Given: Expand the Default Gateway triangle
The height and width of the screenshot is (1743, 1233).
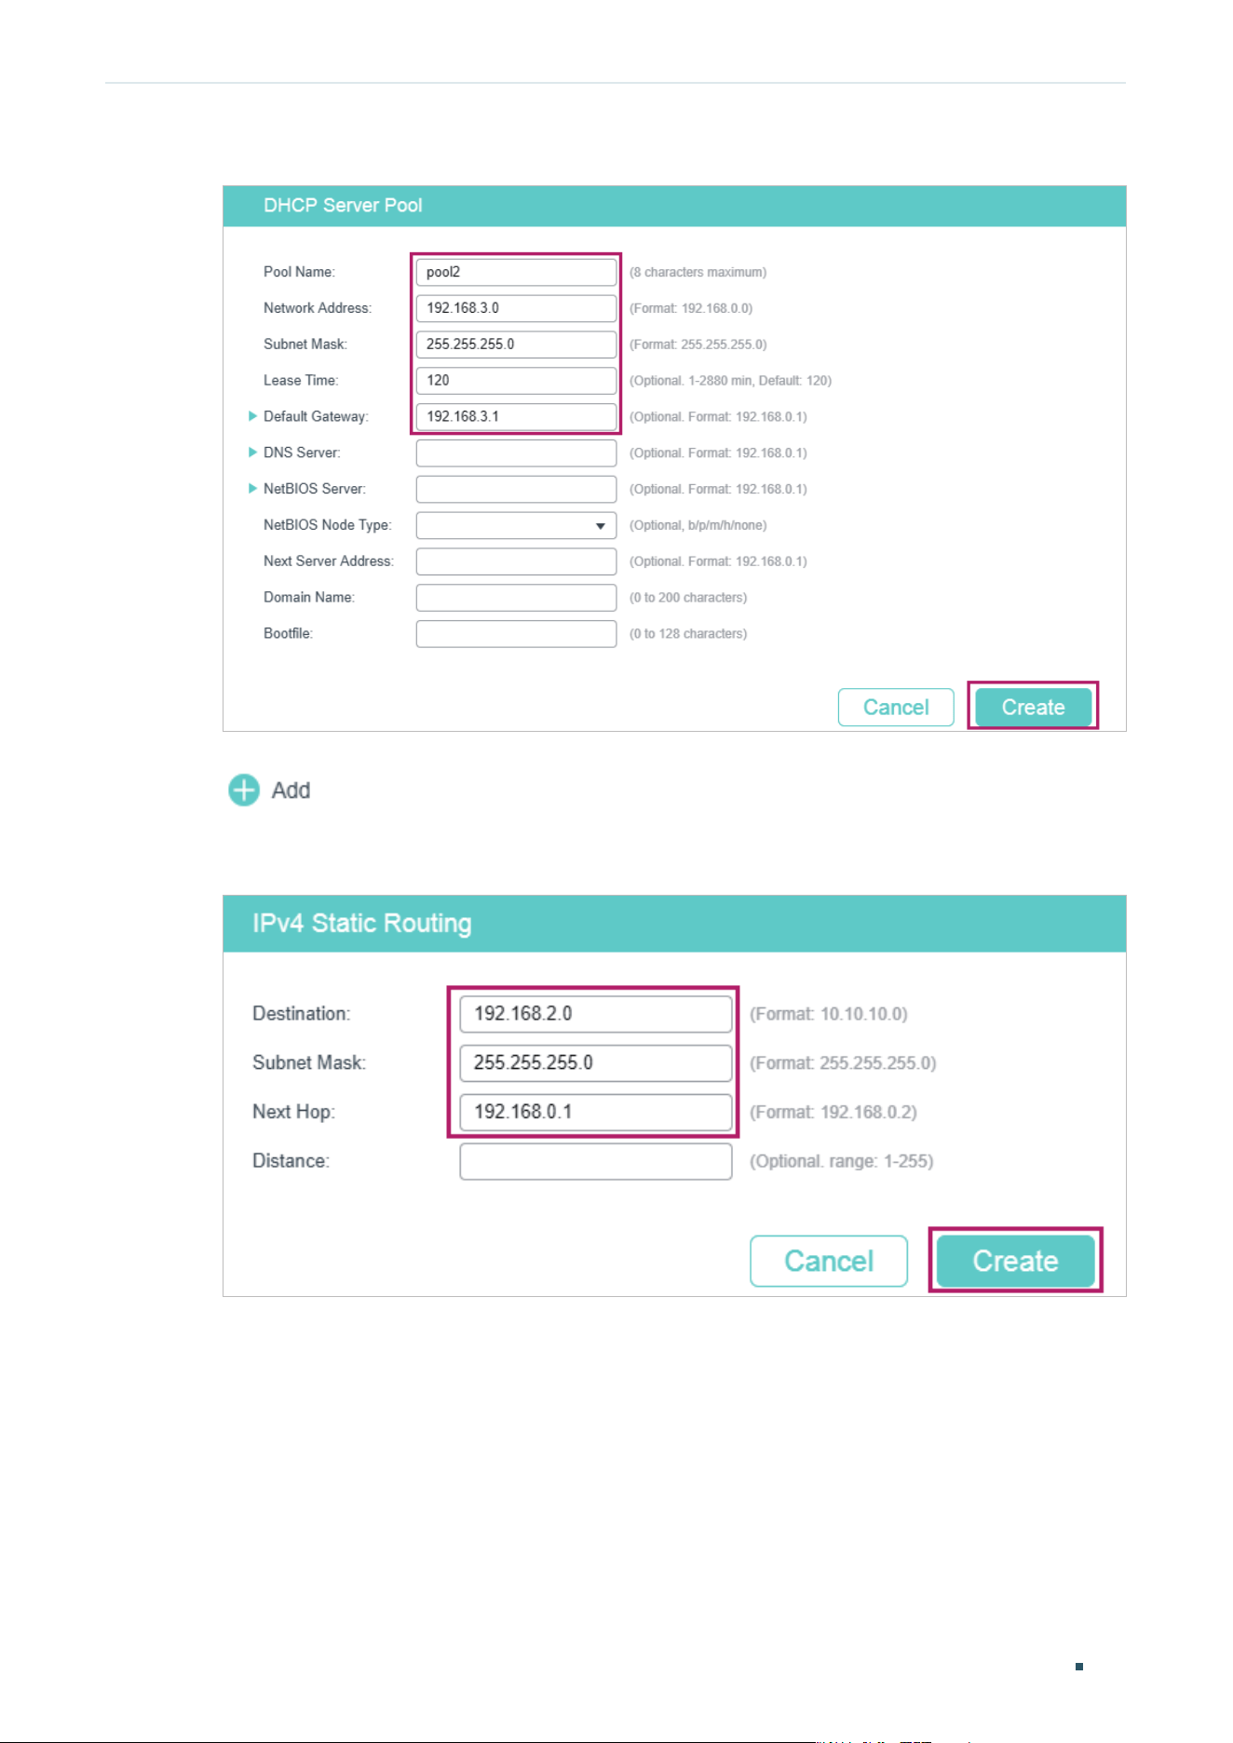Looking at the screenshot, I should click(x=252, y=416).
